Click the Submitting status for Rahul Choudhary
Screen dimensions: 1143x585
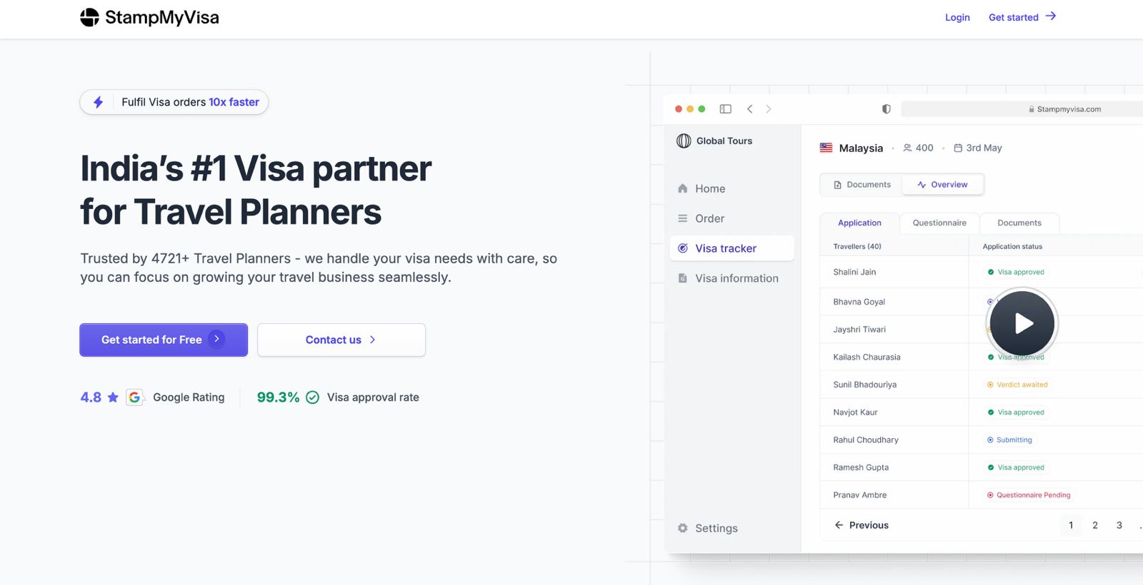[x=1009, y=440]
